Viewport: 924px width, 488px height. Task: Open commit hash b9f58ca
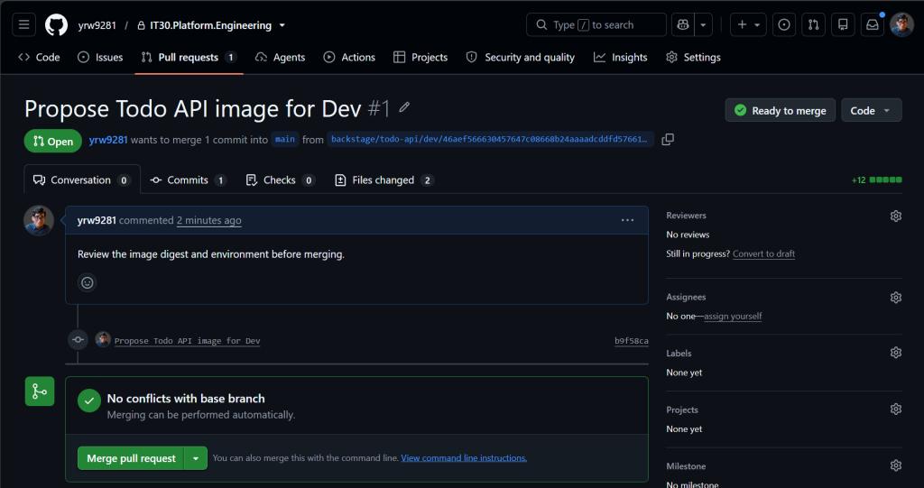[631, 341]
